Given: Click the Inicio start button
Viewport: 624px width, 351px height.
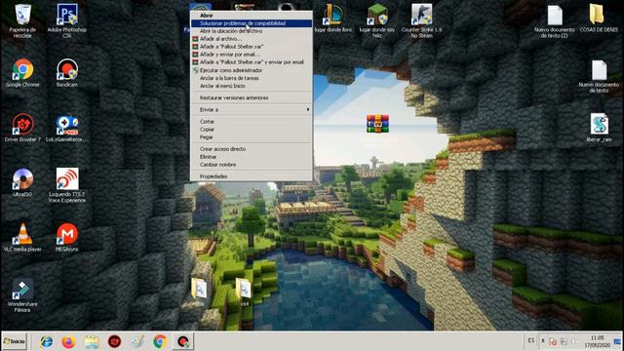Looking at the screenshot, I should 15,341.
